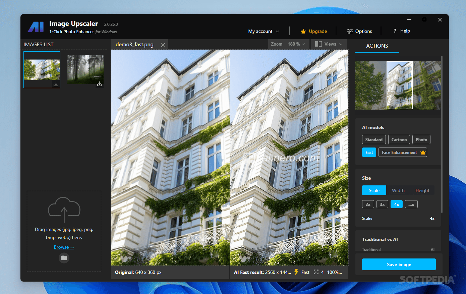Click the lightning bolt Fast icon
Screen dimensions: 466x294
pos(296,272)
